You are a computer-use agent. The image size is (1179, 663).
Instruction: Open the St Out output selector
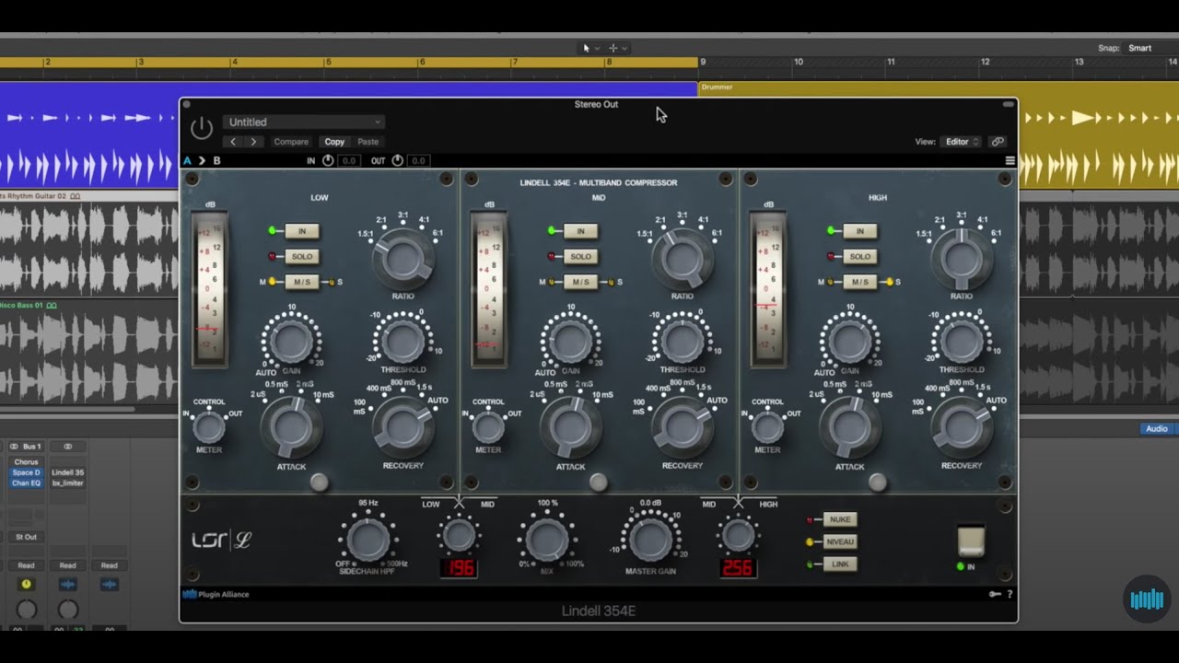26,537
